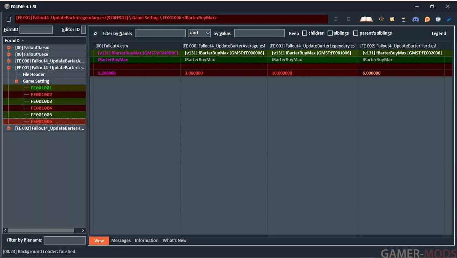Select record FE001002
The height and width of the screenshot is (258, 457).
tap(41, 95)
